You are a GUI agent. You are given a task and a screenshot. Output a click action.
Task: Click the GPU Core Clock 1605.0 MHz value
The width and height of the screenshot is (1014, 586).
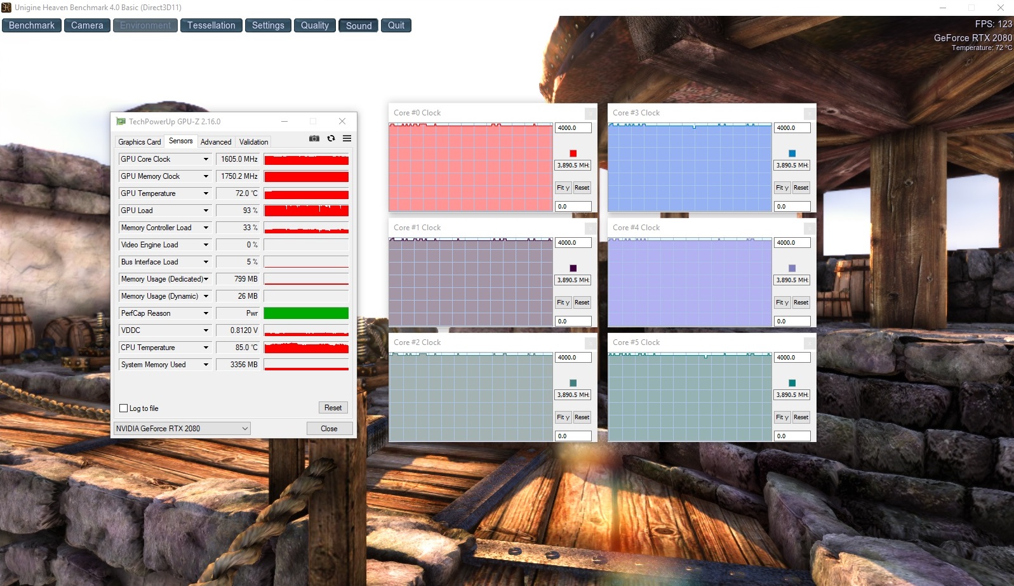[238, 159]
